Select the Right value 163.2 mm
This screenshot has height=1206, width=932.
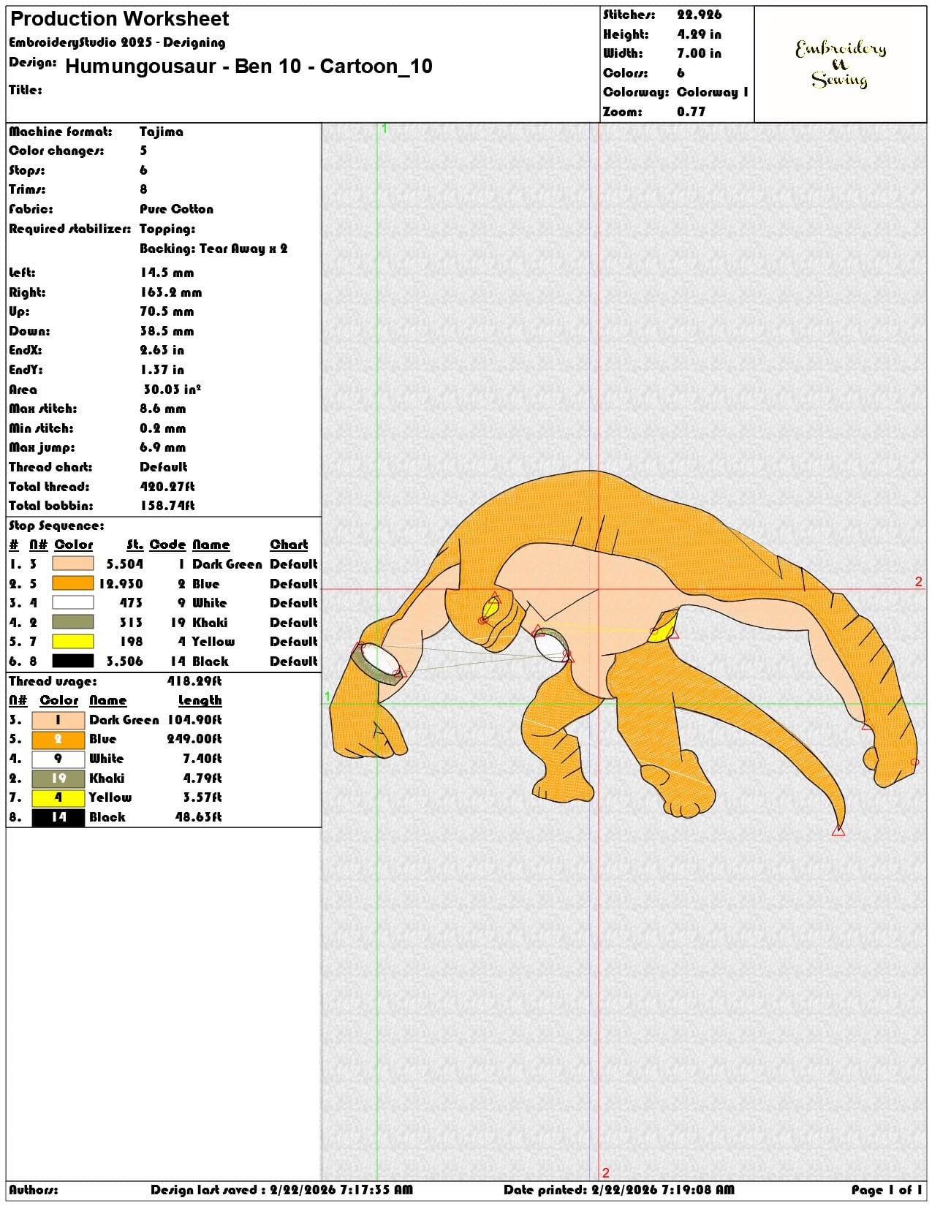170,292
